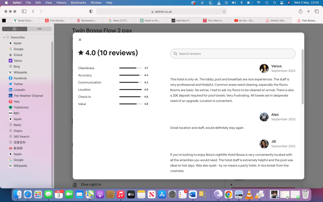This screenshot has height=202, width=323.
Task: Switch to the Reading List sidebar tab
Action: pyautogui.click(x=39, y=29)
